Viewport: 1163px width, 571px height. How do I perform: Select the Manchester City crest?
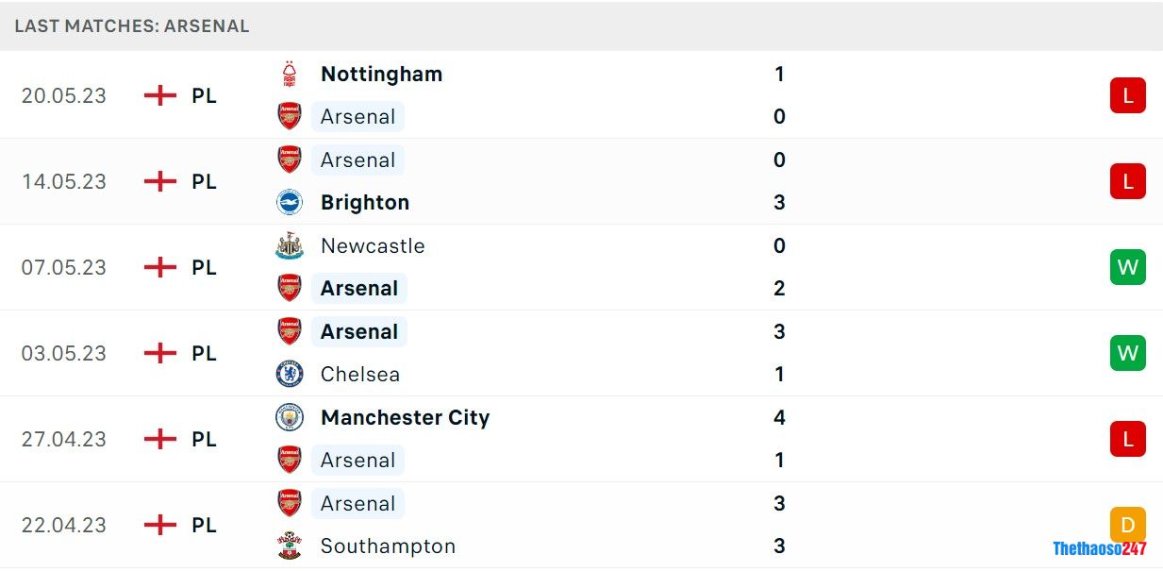(289, 417)
